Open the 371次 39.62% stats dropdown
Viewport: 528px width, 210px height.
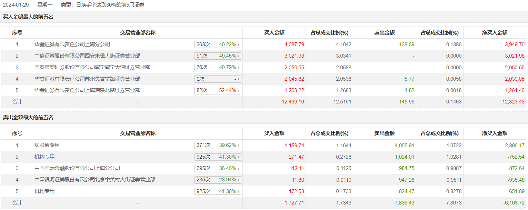(239, 145)
